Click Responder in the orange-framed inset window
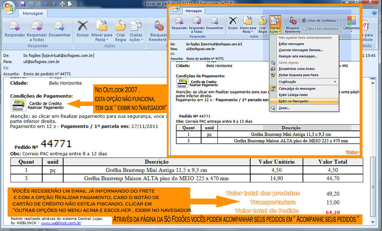This screenshot has height=231, width=382. [179, 23]
